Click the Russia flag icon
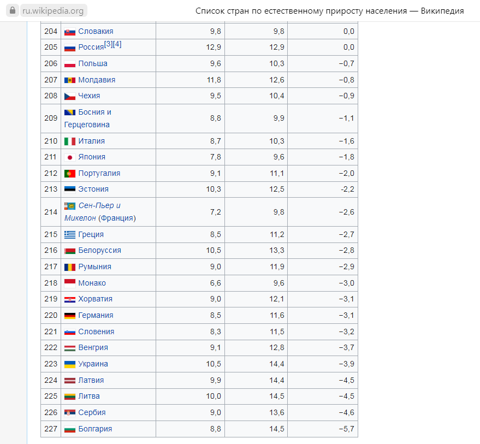The height and width of the screenshot is (444, 480). pyautogui.click(x=70, y=48)
